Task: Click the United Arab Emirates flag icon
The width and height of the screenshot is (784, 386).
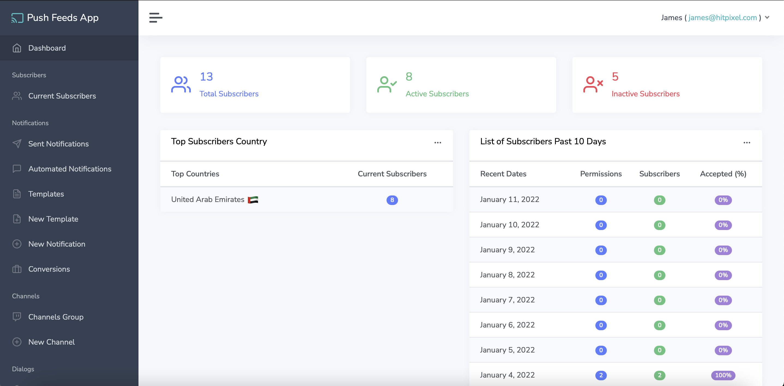Action: pyautogui.click(x=253, y=200)
